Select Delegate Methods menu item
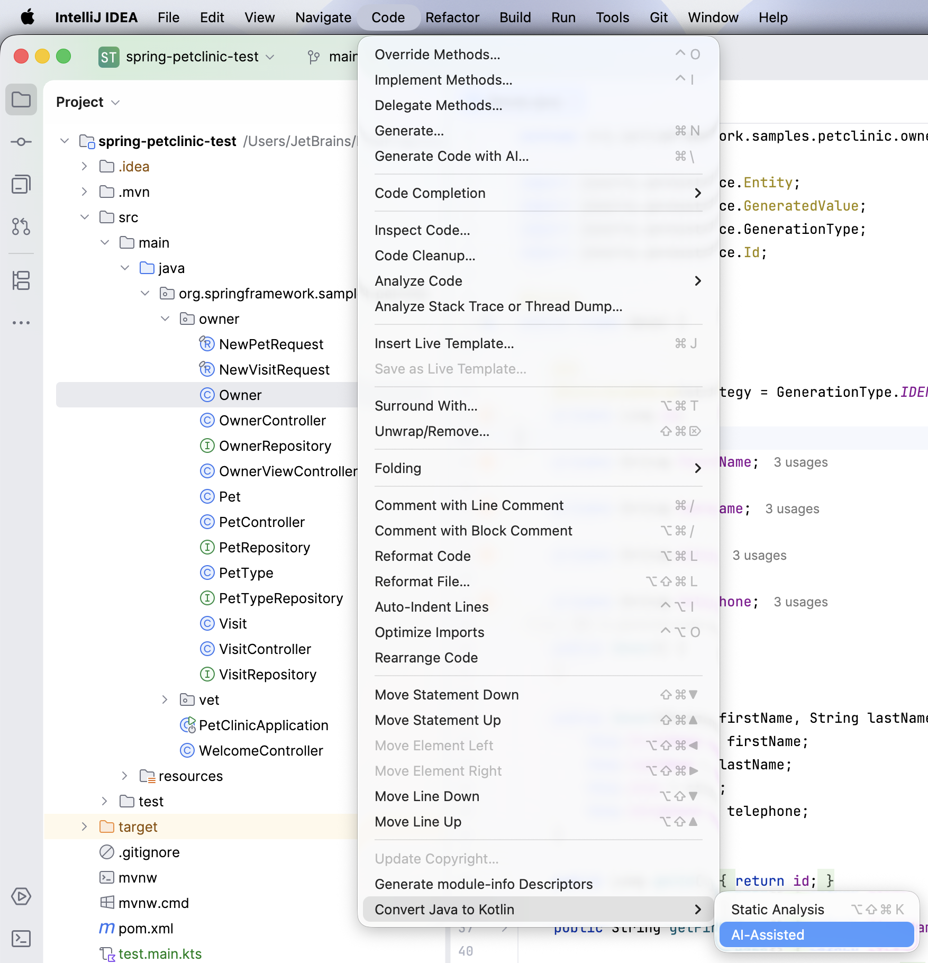 coord(538,105)
